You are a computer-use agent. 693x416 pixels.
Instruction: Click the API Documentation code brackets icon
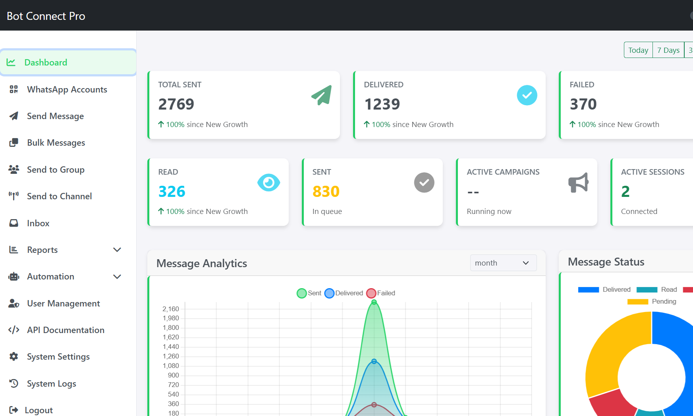(14, 330)
